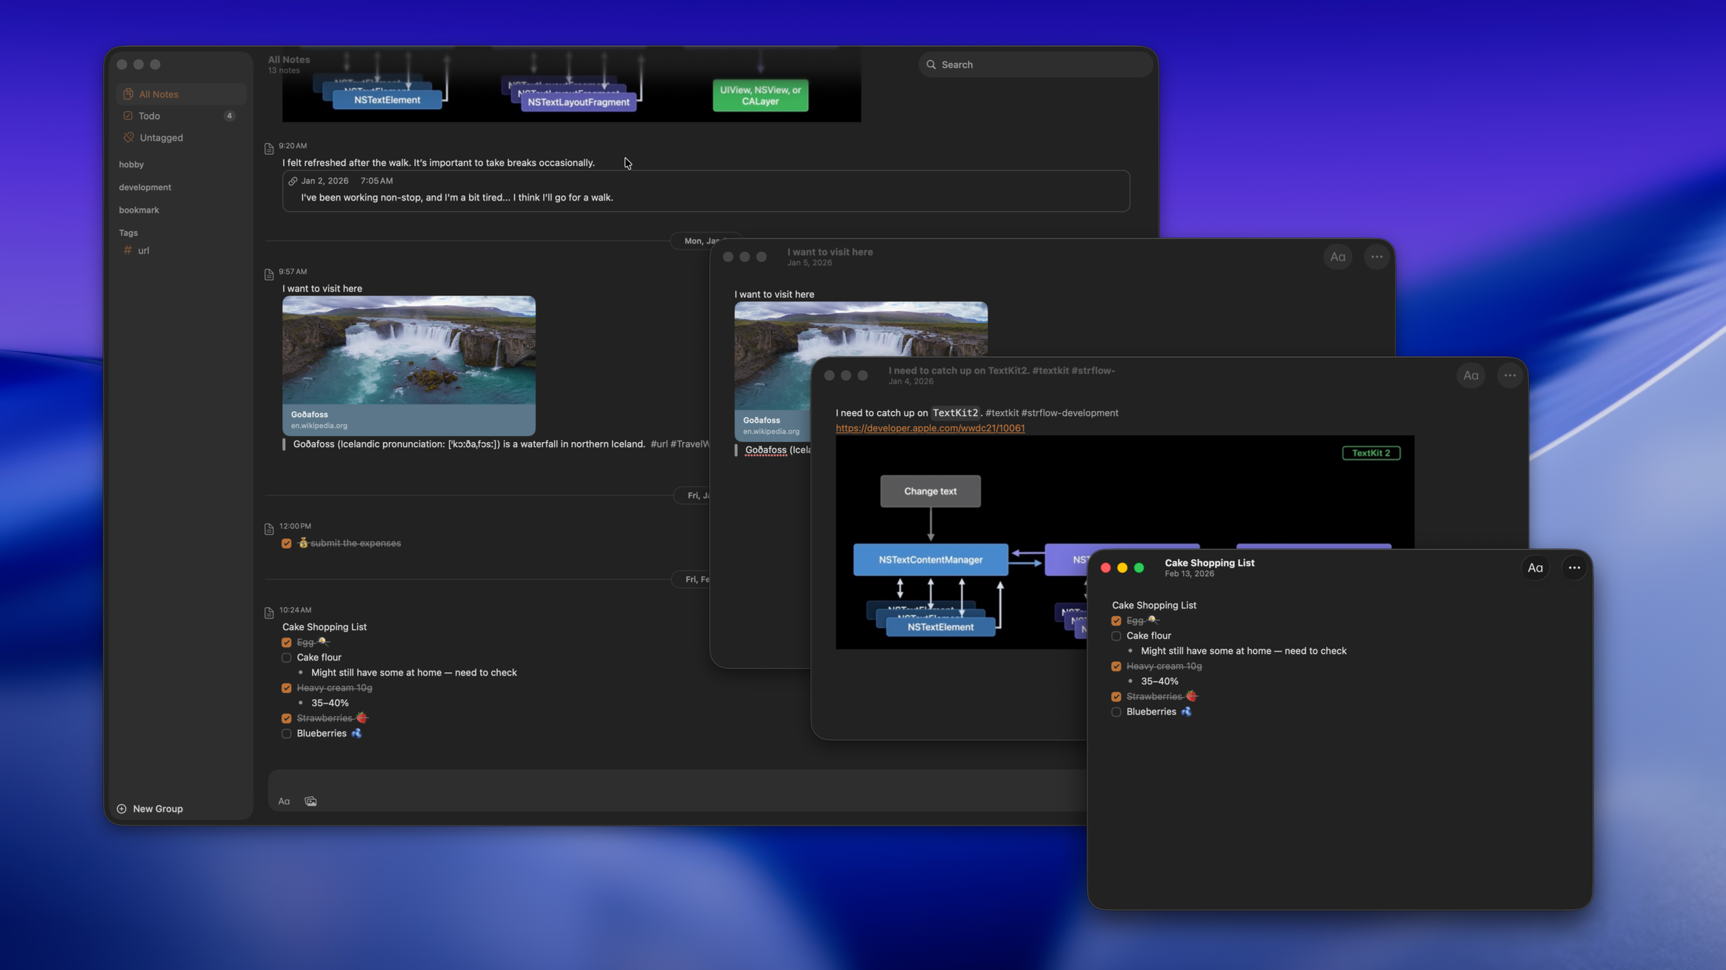The height and width of the screenshot is (970, 1726).
Task: Click the document icon beside the 9:20 AM note
Action: coord(269,149)
